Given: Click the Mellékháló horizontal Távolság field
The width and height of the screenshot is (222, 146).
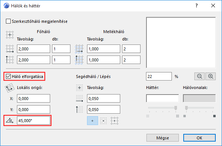Looking at the screenshot, I should coord(104,49).
